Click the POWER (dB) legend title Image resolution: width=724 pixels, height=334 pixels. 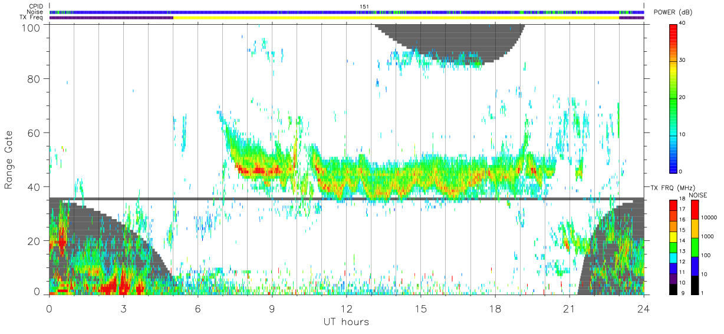point(673,13)
